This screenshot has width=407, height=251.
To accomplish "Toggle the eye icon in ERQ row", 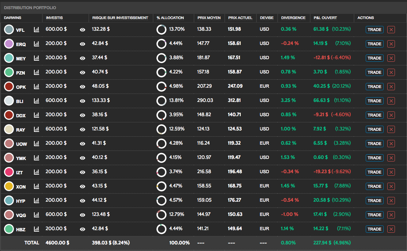I will coord(83,44).
